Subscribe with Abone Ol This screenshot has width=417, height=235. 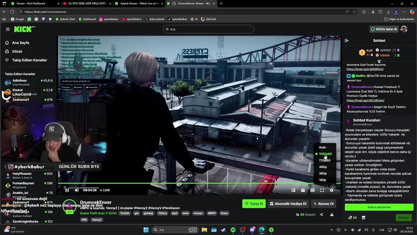tap(324, 204)
